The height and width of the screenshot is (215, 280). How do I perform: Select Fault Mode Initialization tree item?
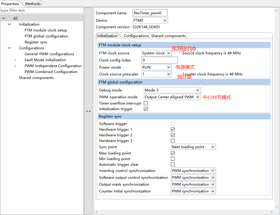[45, 60]
